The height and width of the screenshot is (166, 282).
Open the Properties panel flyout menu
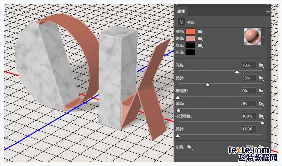coord(268,11)
